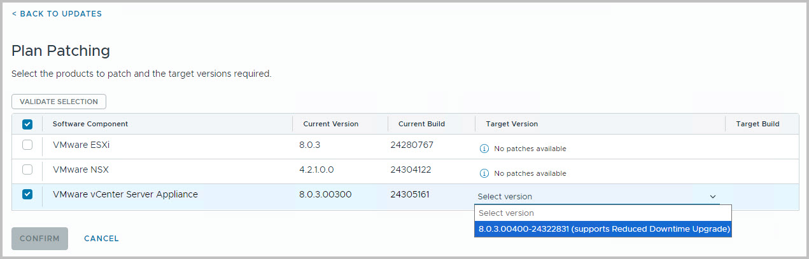Uncheck VMware vCenter Server Appliance checkbox
Viewport: 809px width, 259px height.
click(27, 194)
